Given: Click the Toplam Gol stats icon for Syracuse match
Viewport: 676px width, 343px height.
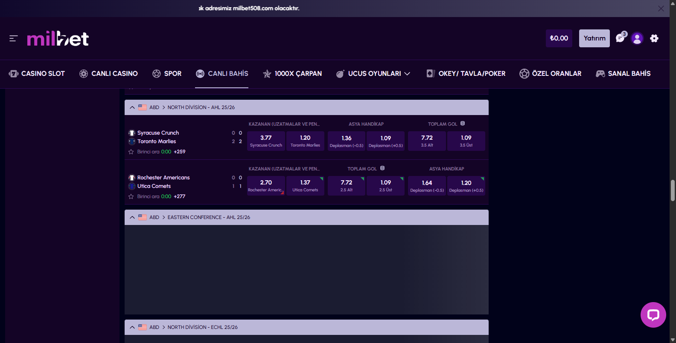Looking at the screenshot, I should click(x=463, y=124).
